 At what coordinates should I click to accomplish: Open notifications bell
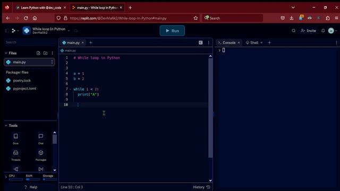[x=323, y=31]
